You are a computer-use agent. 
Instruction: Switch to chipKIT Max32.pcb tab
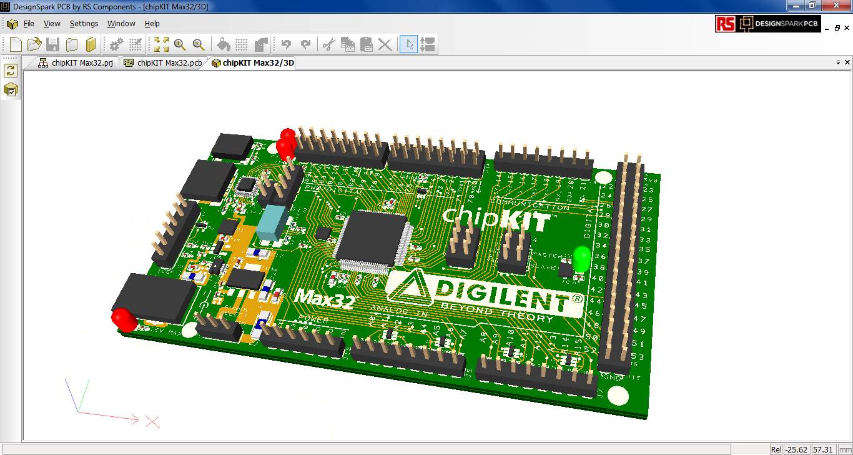(x=163, y=62)
